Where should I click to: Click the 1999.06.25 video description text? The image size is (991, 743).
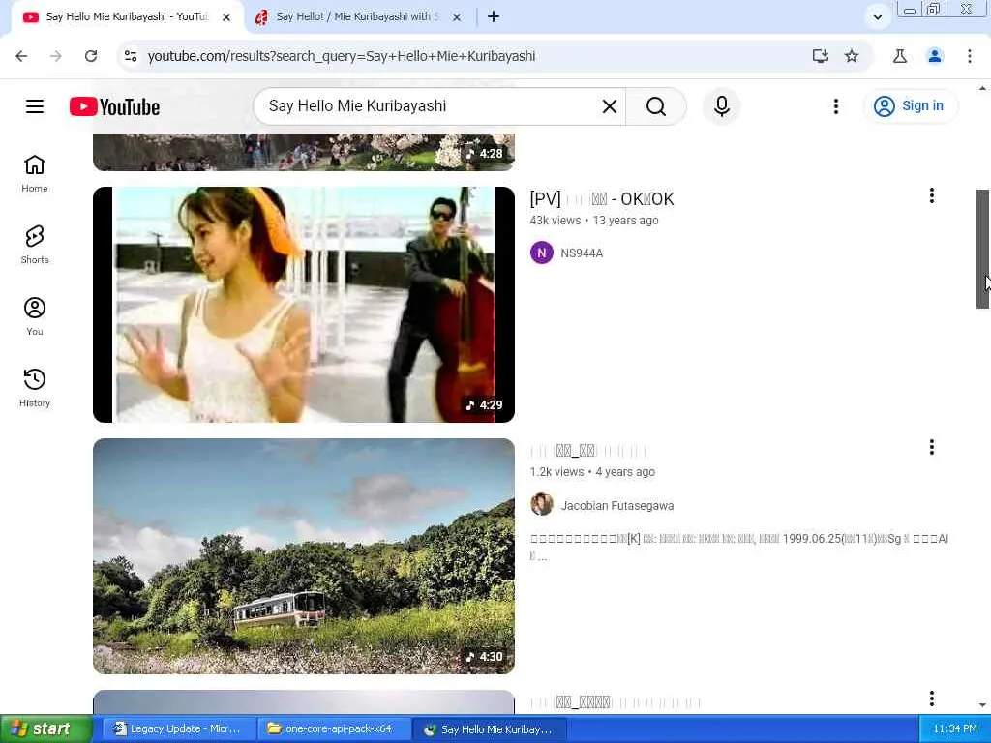pyautogui.click(x=738, y=547)
